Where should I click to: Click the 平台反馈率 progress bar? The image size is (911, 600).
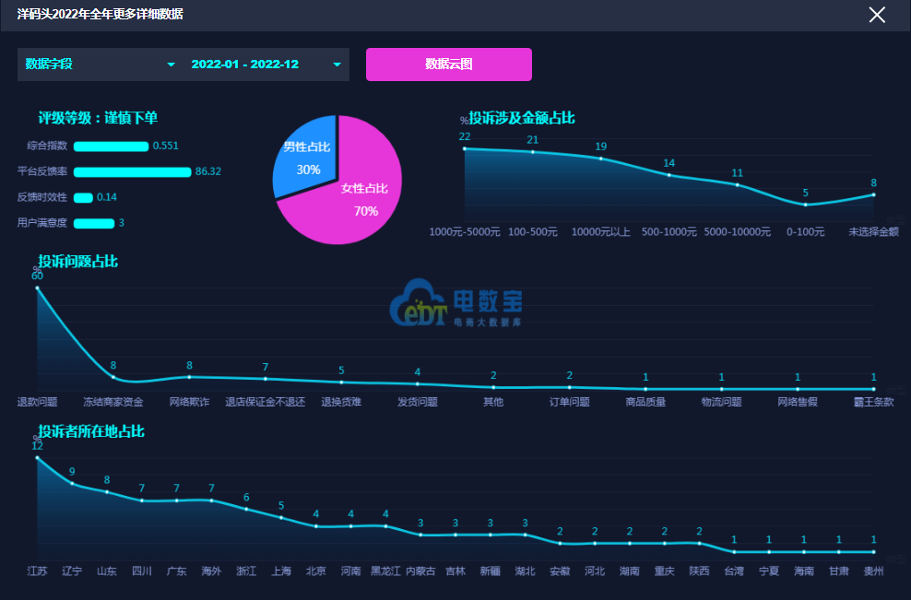click(x=132, y=171)
